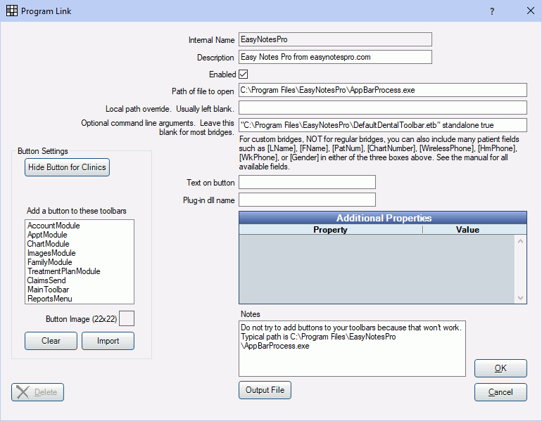Uncheck the Enabled checkbox
The image size is (542, 421).
tap(244, 75)
